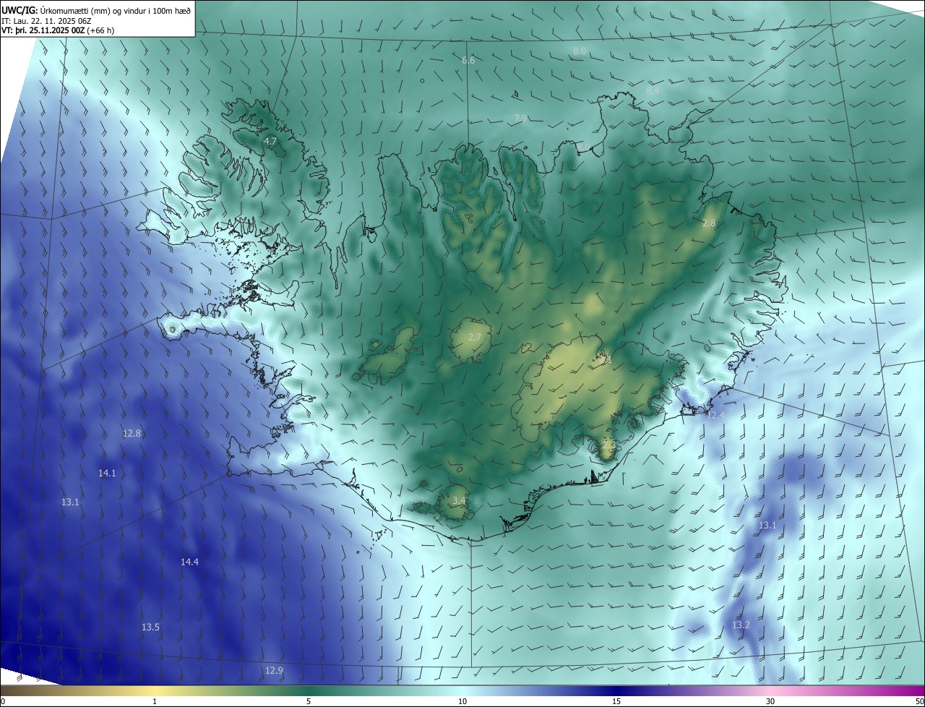Image resolution: width=925 pixels, height=707 pixels.
Task: Select the 8.4 value off the northeast coast
Action: click(x=653, y=91)
